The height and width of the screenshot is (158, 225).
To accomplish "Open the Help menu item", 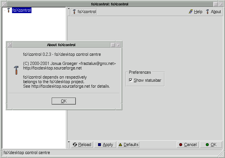I will pyautogui.click(x=195, y=12).
